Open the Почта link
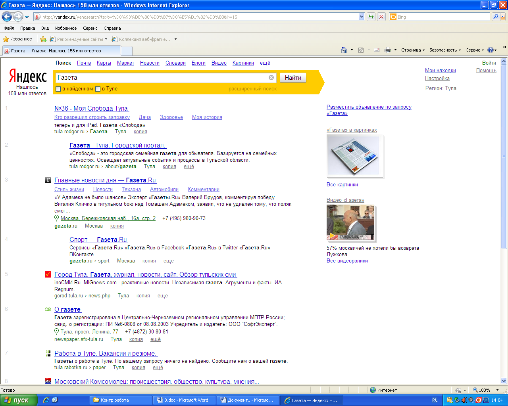The height and width of the screenshot is (406, 508). tap(84, 63)
